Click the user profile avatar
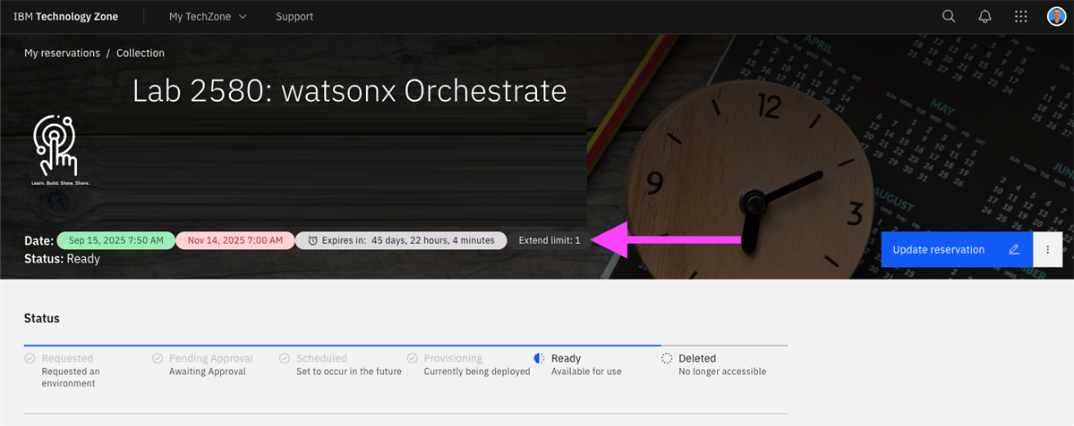This screenshot has height=426, width=1074. click(x=1056, y=16)
